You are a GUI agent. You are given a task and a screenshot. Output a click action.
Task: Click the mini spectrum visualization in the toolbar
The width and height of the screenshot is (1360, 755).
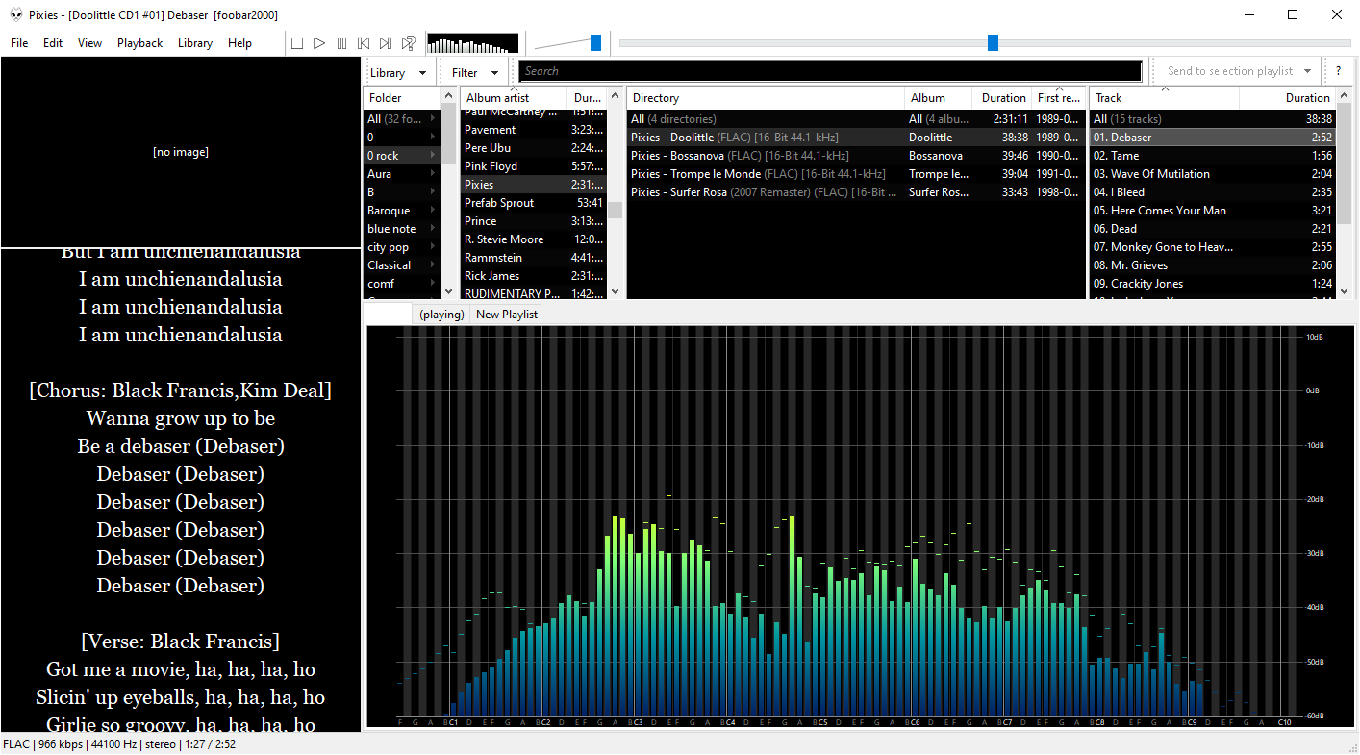pos(472,43)
